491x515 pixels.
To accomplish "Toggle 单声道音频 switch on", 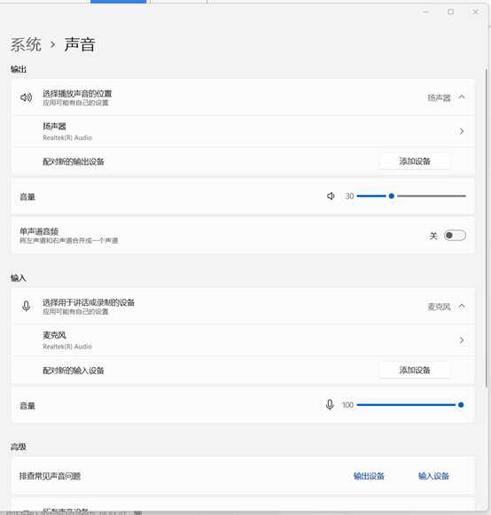I will (x=455, y=236).
